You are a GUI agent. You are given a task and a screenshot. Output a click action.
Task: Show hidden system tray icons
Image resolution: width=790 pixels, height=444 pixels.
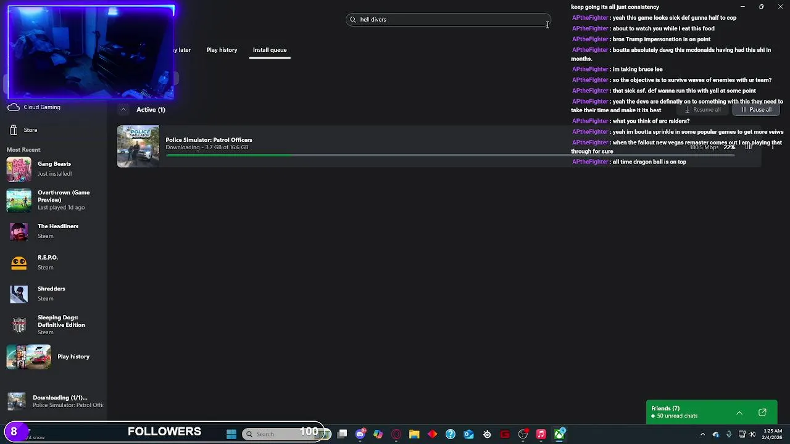tap(702, 434)
